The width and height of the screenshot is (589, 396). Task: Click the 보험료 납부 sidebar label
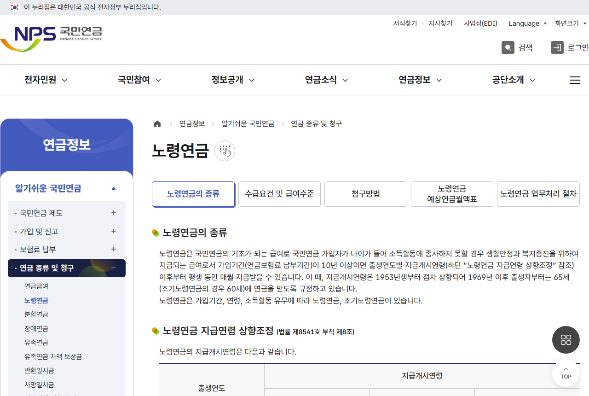pos(38,250)
